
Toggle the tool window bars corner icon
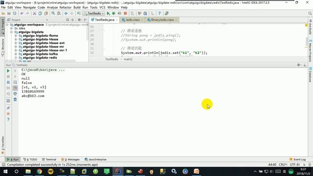pos(3,165)
